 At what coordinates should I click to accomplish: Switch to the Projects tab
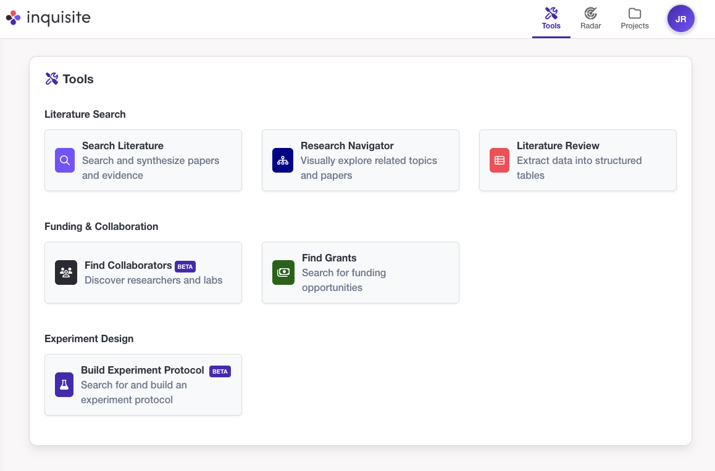tap(634, 18)
